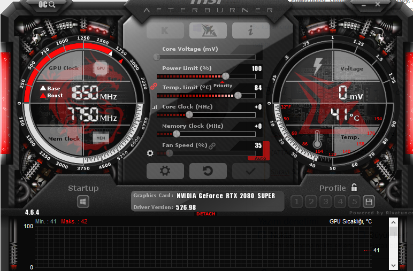Click the lightning bolt voltage icon
Image resolution: width=413 pixels, height=271 pixels.
(318, 66)
